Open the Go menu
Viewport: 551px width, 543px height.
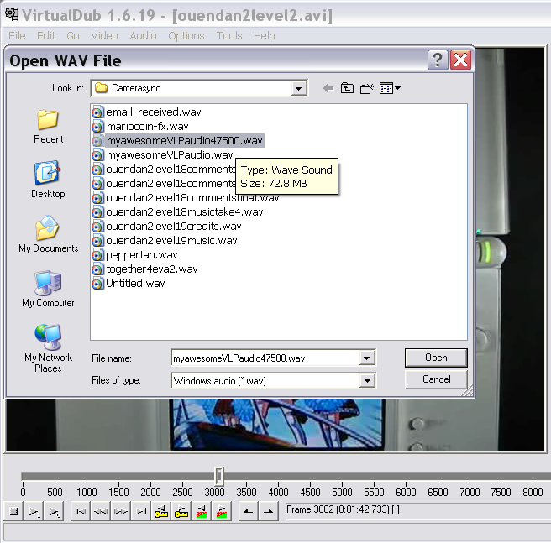[x=73, y=36]
